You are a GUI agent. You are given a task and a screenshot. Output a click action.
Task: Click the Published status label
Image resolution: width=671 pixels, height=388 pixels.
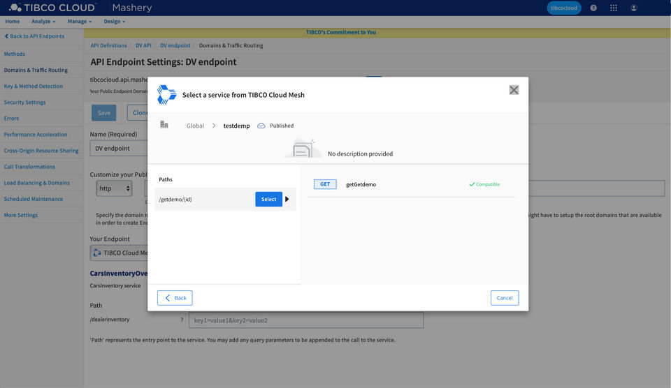(x=282, y=126)
